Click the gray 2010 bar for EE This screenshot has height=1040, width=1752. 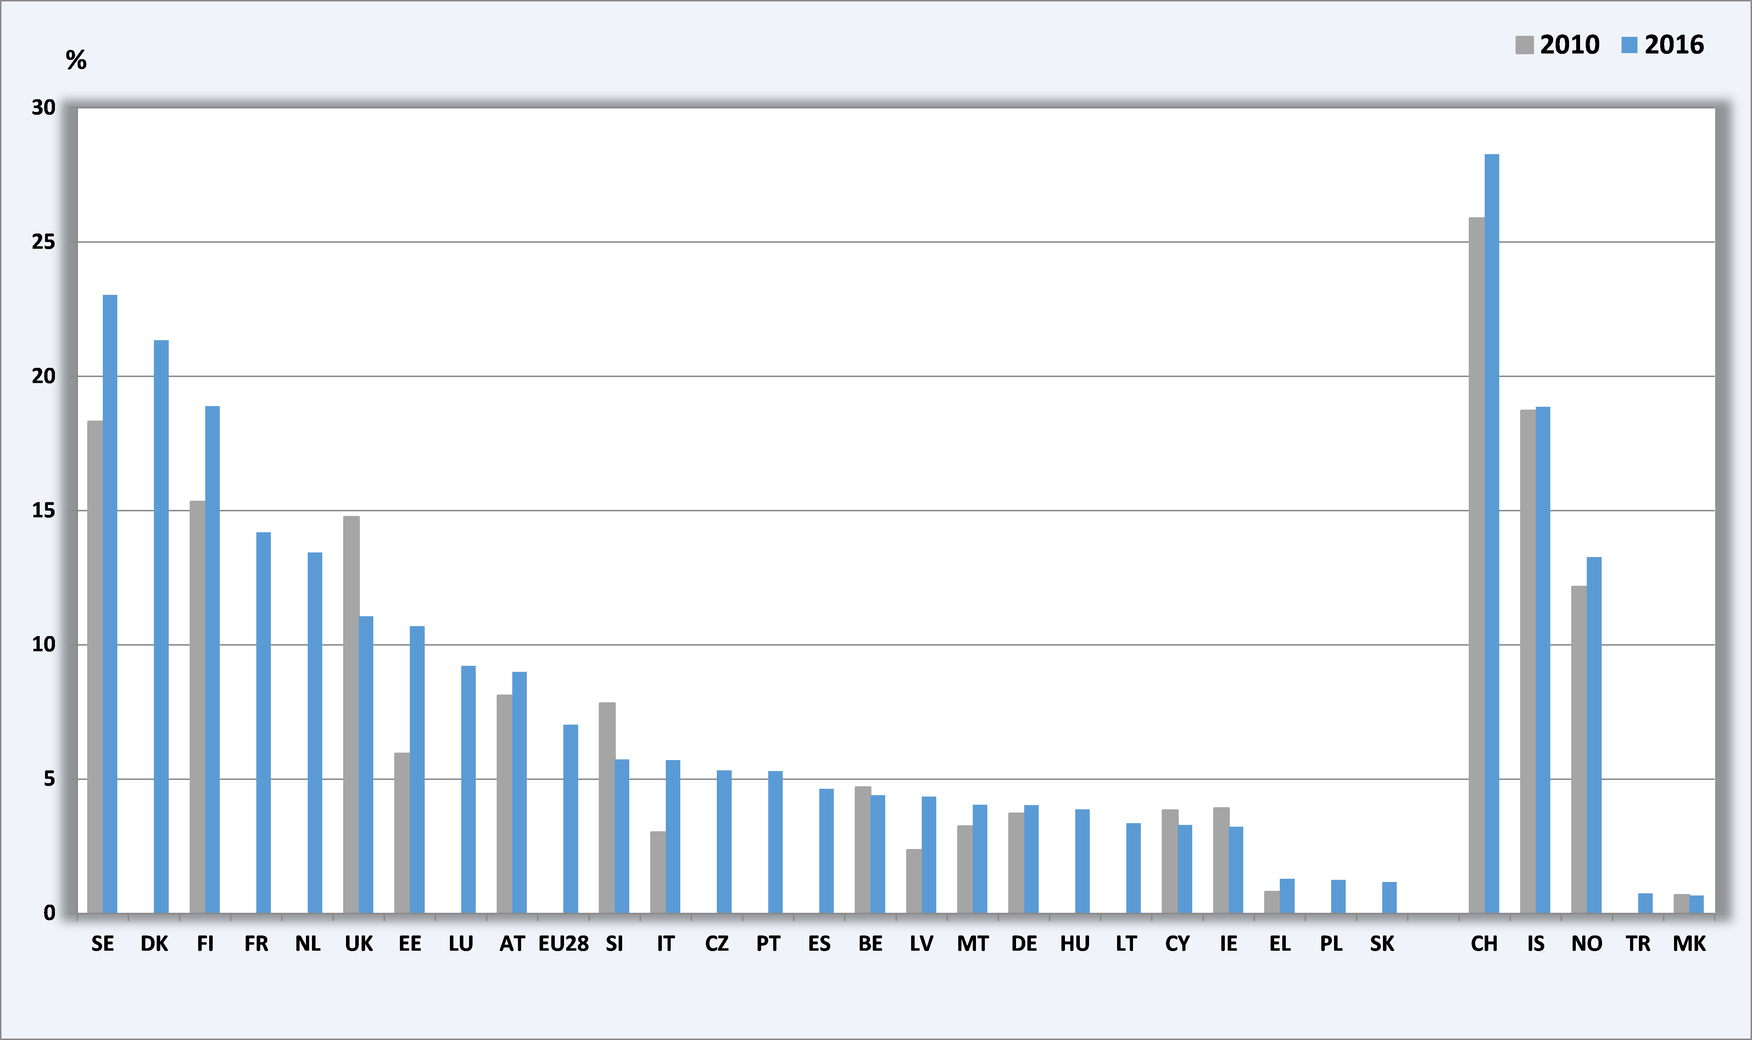tap(402, 833)
